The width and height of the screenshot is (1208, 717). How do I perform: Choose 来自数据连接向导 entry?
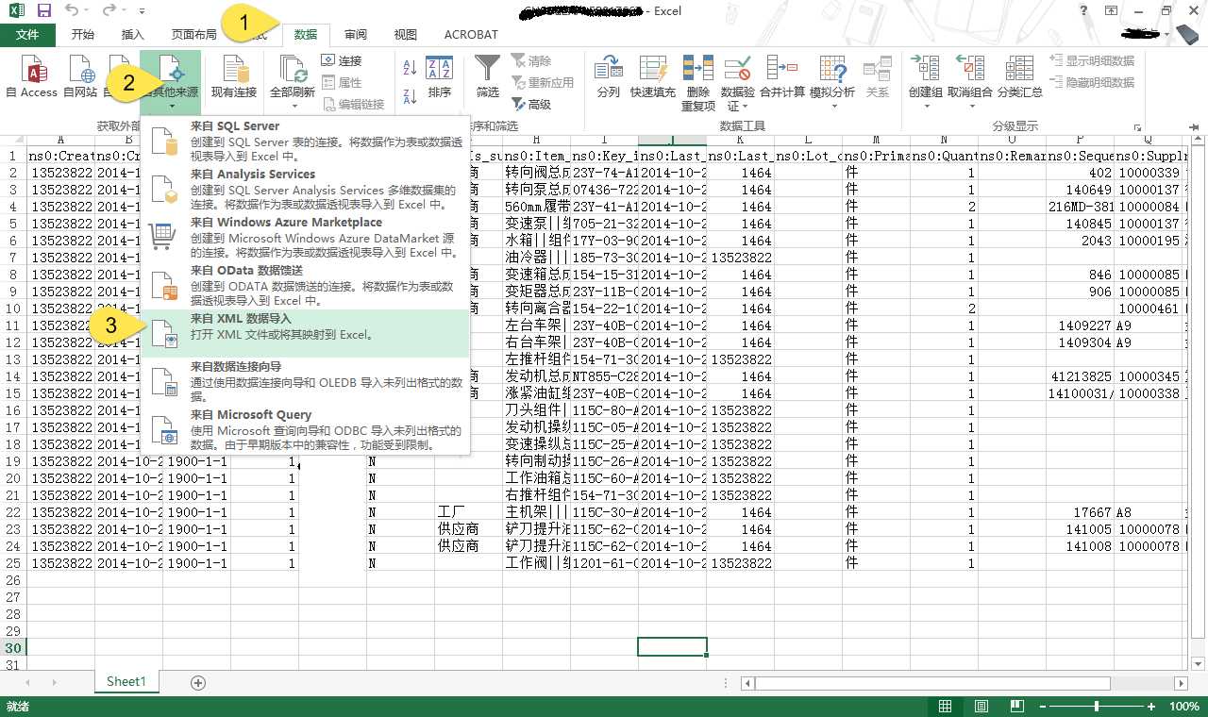tap(305, 381)
